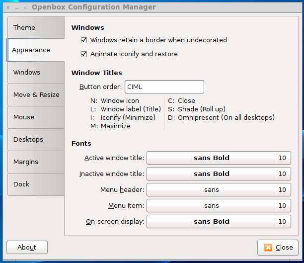304x263 pixels.
Task: Click the 'Fonts' section heading
Action: 81,144
